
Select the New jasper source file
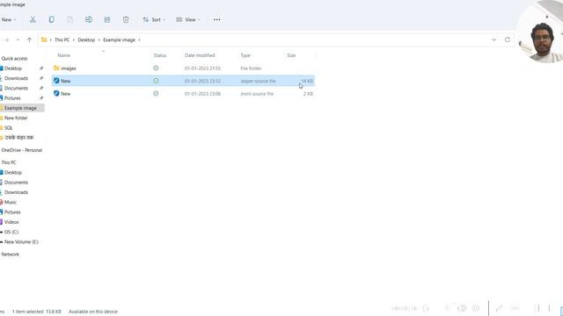coord(183,81)
